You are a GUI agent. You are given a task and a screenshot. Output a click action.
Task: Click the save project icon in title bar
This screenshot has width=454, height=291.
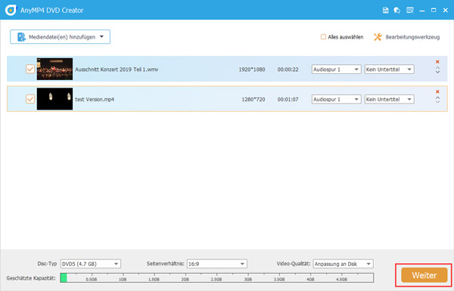point(385,11)
